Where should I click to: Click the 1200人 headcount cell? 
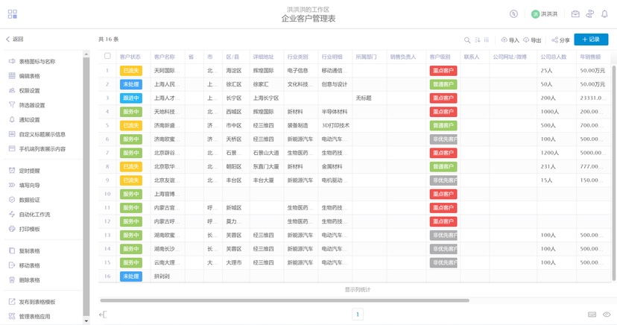pyautogui.click(x=550, y=153)
